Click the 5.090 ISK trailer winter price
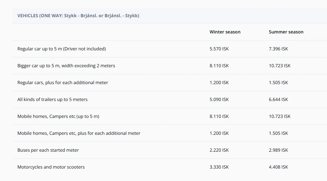 coord(219,99)
